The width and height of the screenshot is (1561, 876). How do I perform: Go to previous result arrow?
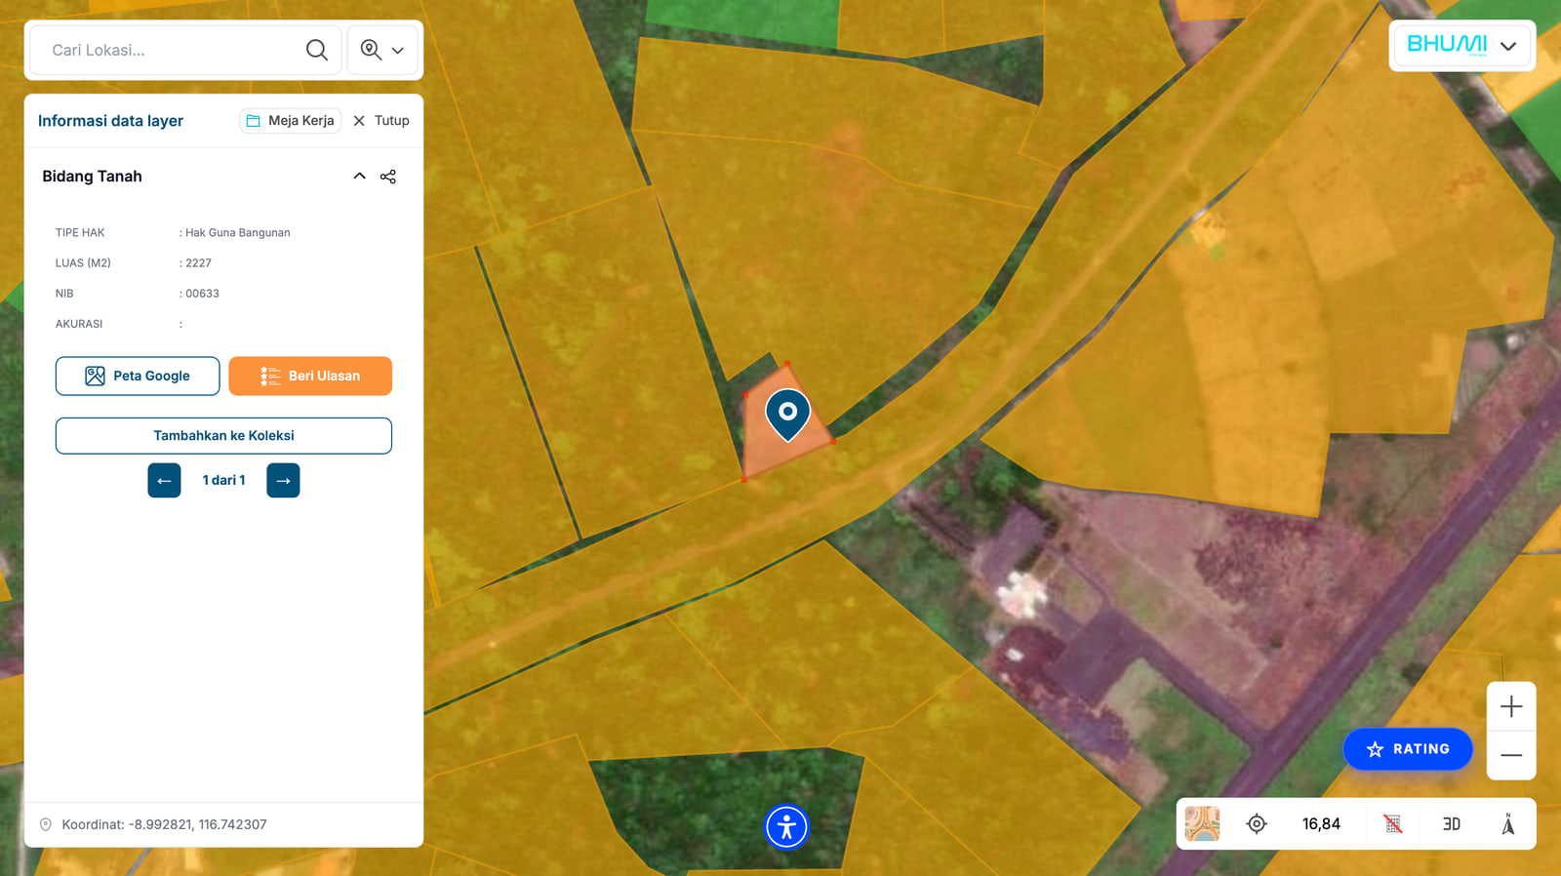point(164,480)
